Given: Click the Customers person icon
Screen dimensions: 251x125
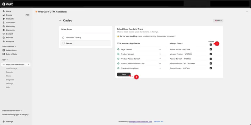Looking at the screenshot, I should pos(4,22).
